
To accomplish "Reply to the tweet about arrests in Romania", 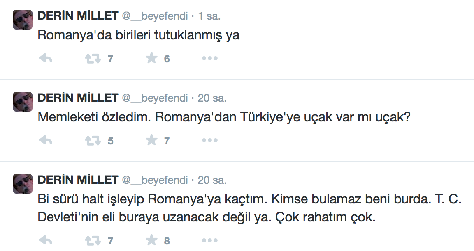I will pos(46,59).
